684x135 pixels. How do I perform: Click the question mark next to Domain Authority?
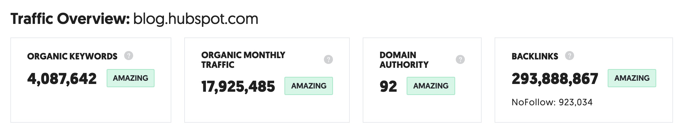(x=460, y=59)
